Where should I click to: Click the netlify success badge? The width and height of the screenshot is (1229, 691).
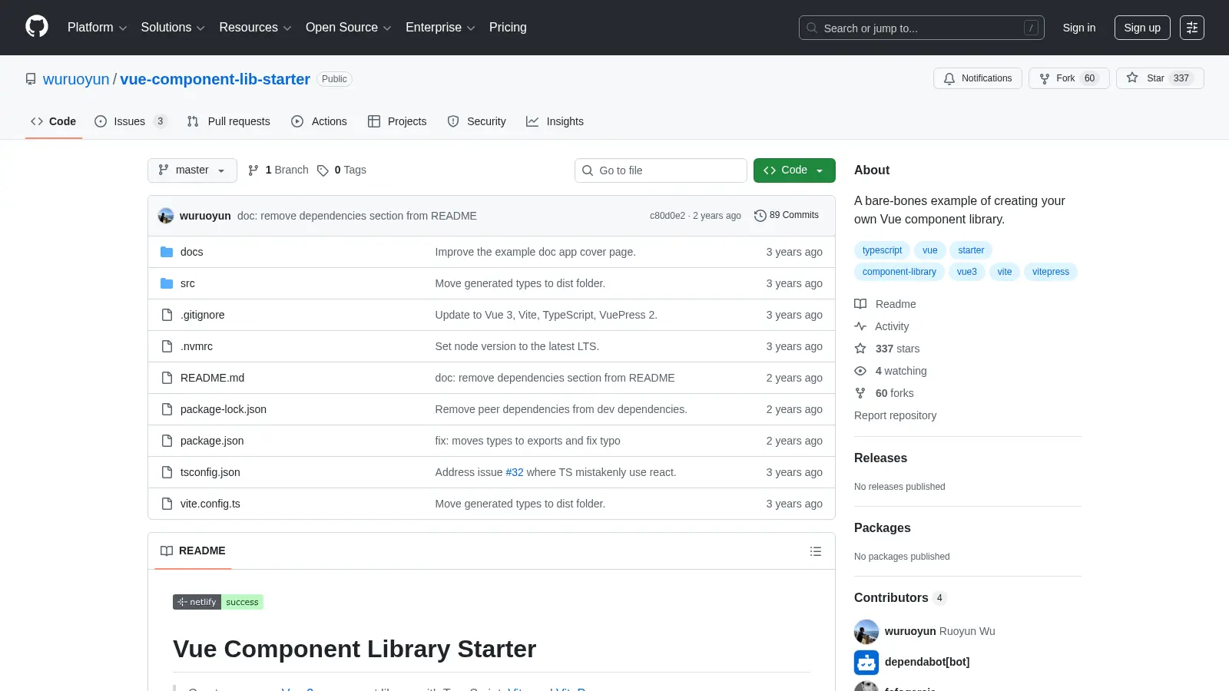tap(218, 602)
